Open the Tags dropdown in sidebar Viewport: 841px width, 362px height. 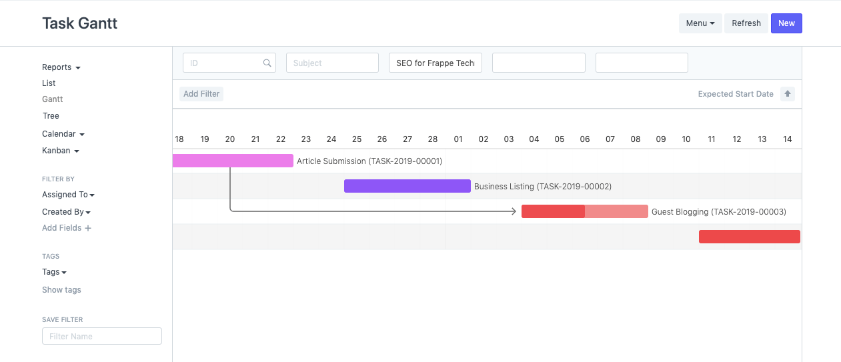pos(54,272)
